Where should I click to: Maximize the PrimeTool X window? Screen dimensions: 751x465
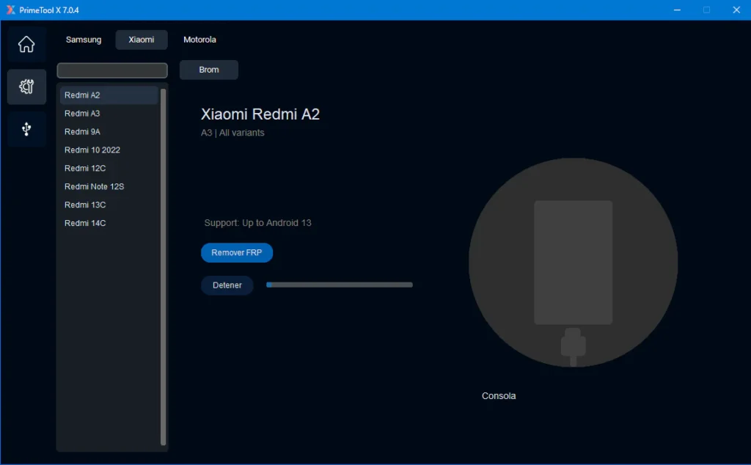(706, 10)
